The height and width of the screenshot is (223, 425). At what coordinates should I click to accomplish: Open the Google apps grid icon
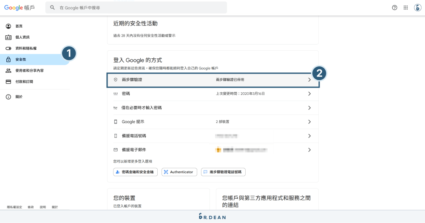(405, 8)
